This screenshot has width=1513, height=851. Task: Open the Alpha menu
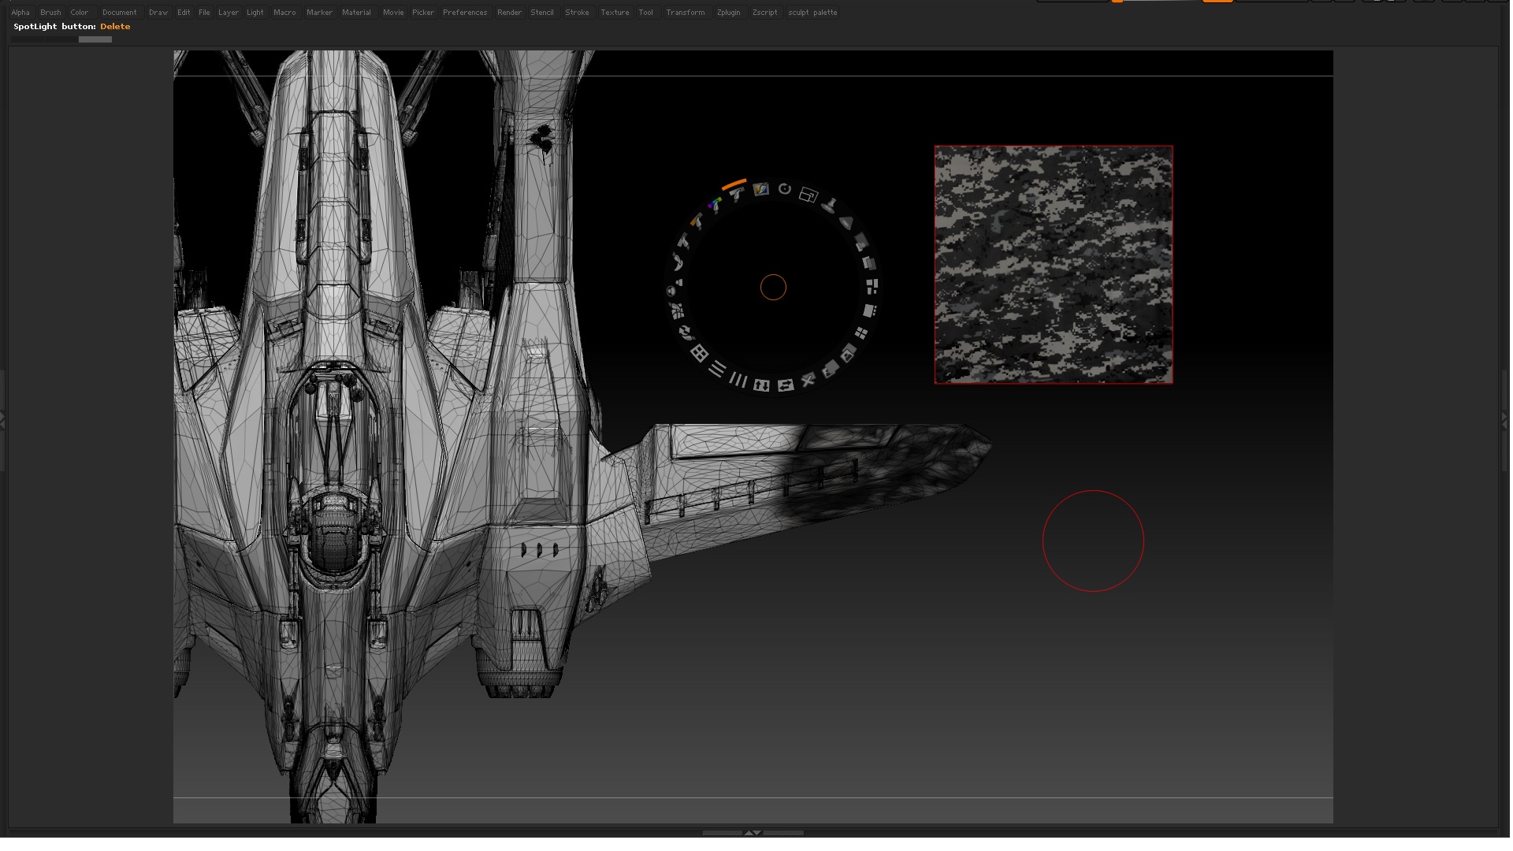coord(20,13)
